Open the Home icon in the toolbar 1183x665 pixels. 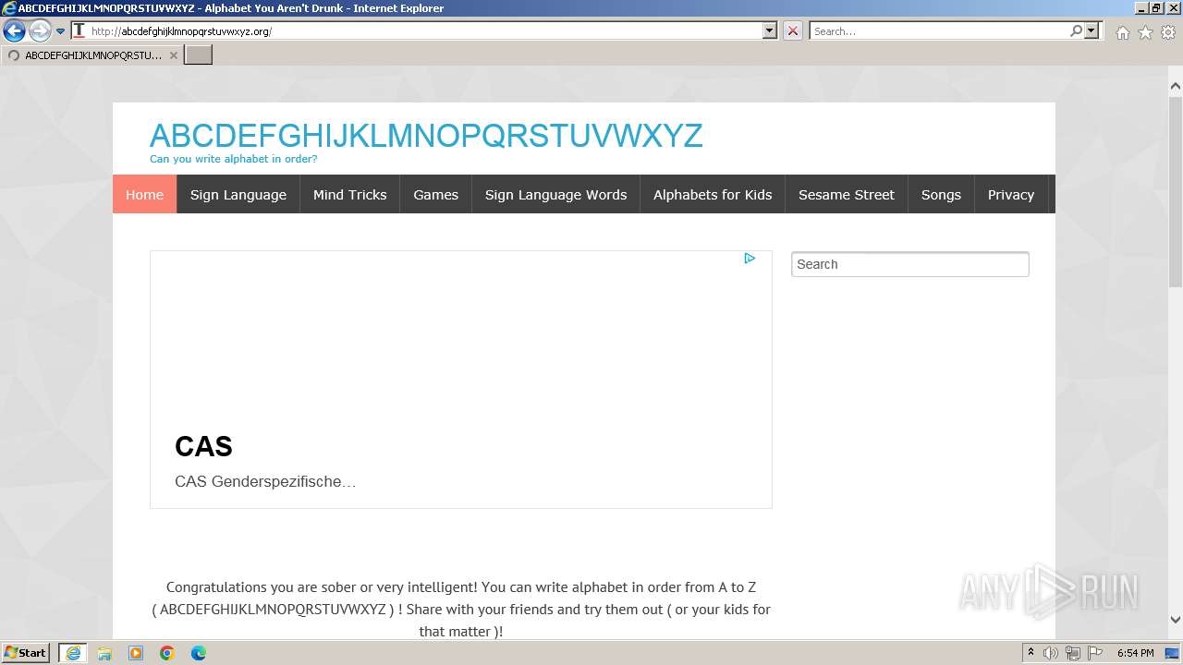(x=1122, y=32)
